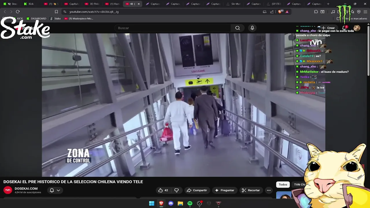The width and height of the screenshot is (370, 208).
Task: Expand the subscription bell dropdown chevron
Action: (58, 190)
